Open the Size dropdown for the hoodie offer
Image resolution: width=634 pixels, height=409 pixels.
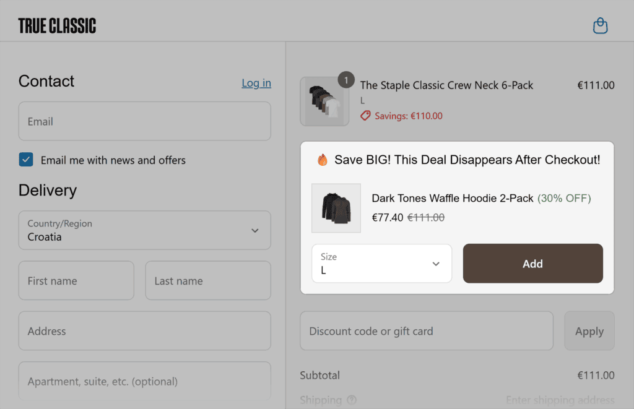(x=381, y=263)
